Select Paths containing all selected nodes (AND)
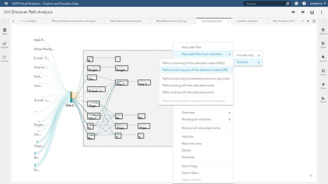 pos(196,63)
